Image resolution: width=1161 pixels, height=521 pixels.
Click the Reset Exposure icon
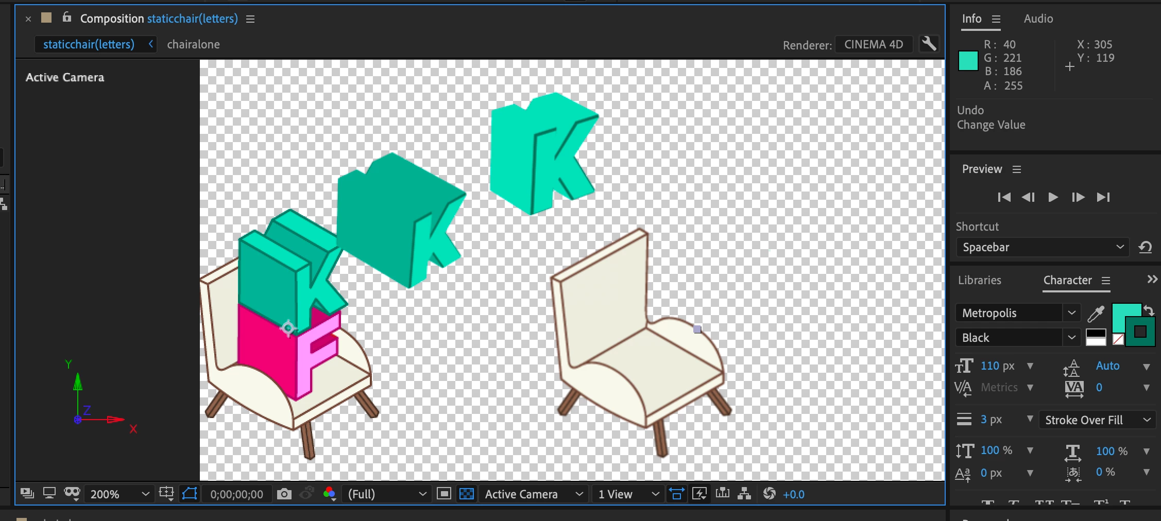pos(769,494)
